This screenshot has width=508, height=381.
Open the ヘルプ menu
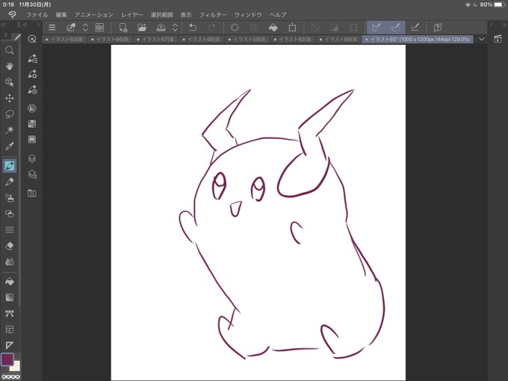(278, 15)
